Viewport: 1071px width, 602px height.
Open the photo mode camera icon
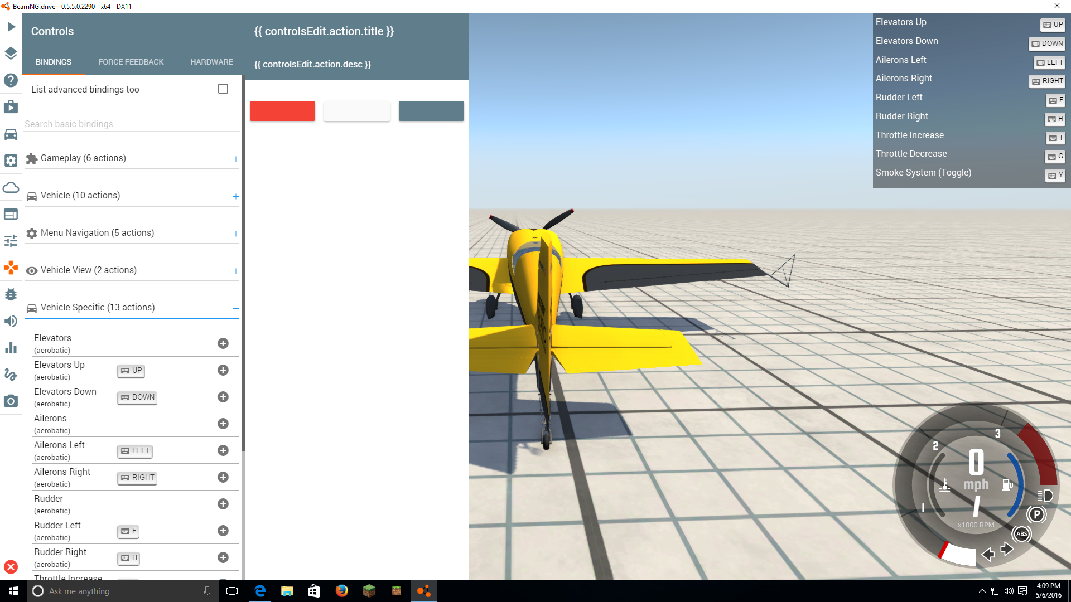11,401
